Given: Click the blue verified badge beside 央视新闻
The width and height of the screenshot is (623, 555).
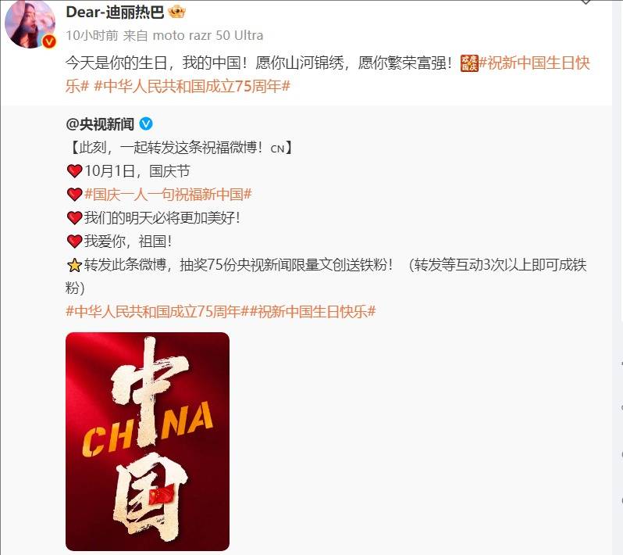Looking at the screenshot, I should click(146, 124).
